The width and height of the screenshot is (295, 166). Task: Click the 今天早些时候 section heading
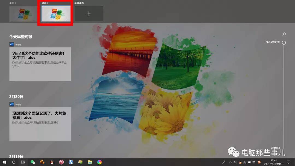point(21,37)
